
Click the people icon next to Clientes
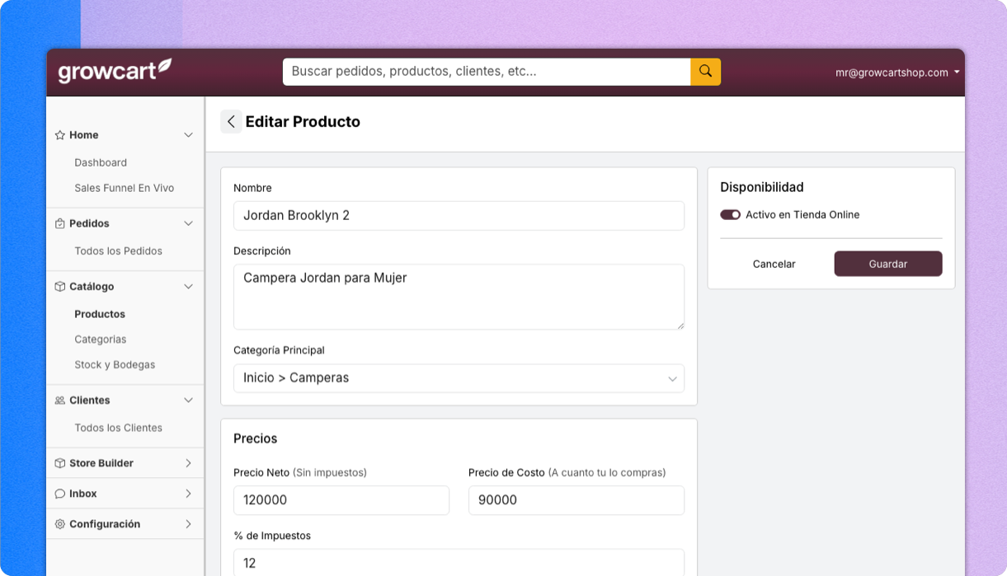59,400
